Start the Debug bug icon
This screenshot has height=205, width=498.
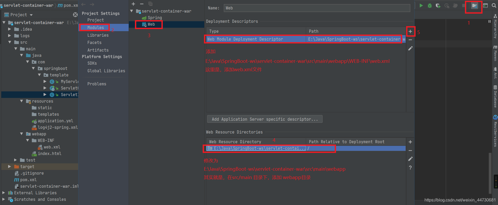[430, 5]
